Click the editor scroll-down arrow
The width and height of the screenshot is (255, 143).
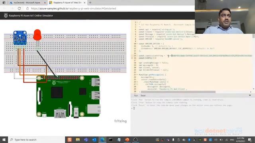coord(253,89)
